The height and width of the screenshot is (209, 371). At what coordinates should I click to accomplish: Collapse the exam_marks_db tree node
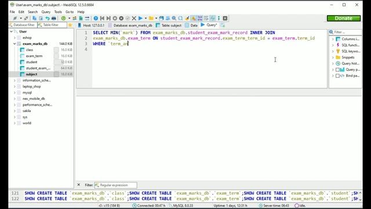(14, 44)
